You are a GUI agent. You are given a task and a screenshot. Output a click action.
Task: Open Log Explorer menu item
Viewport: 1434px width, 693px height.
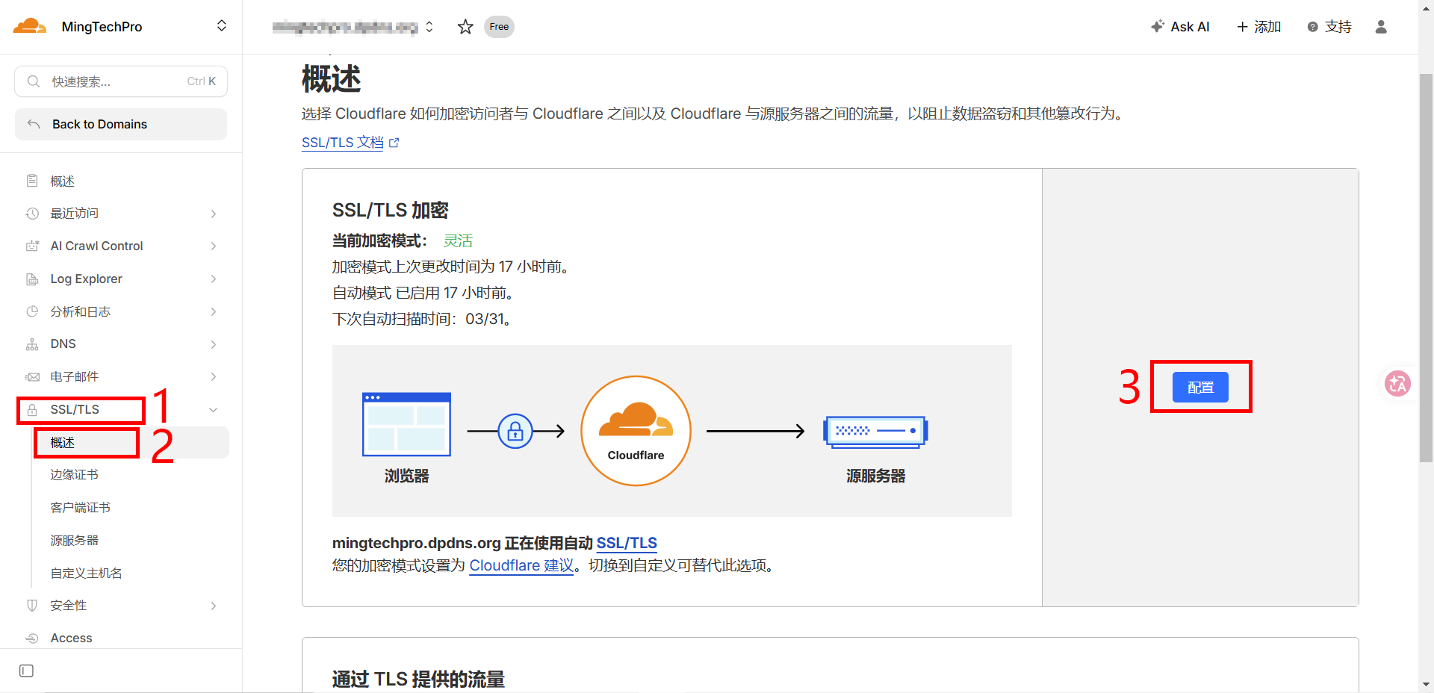(86, 279)
